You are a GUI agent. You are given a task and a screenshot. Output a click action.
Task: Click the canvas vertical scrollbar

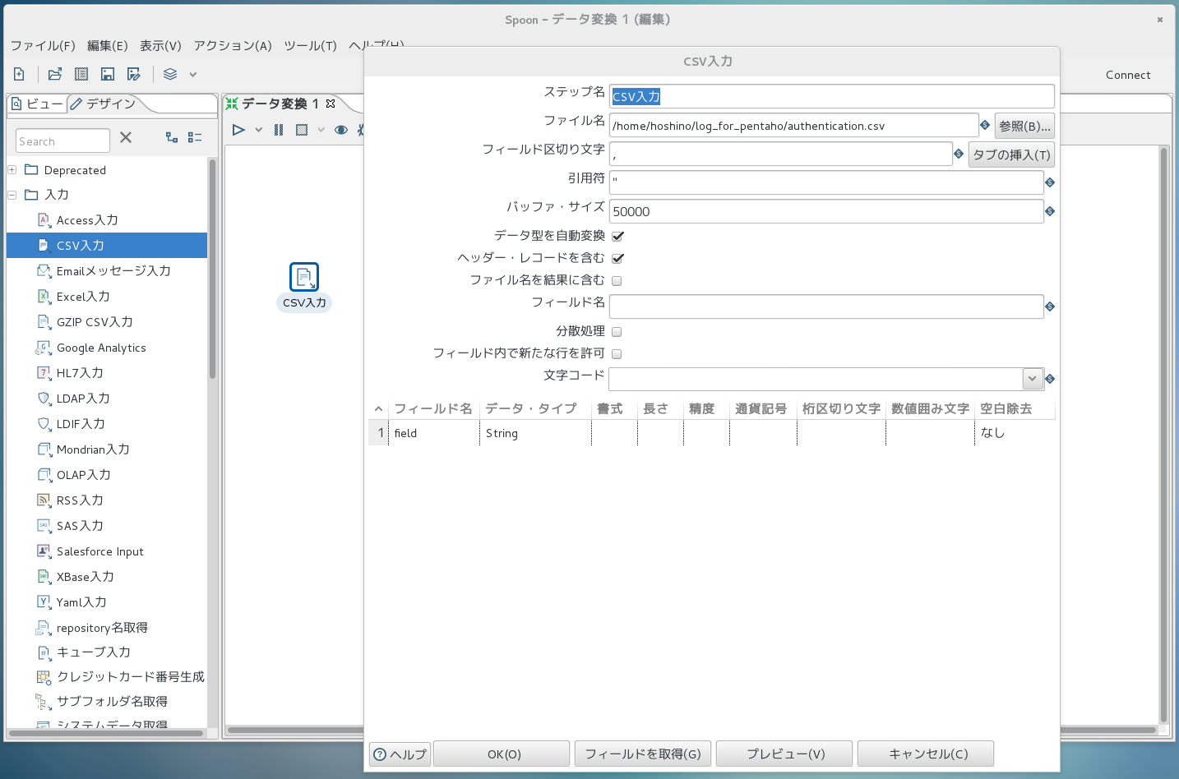pyautogui.click(x=1163, y=436)
